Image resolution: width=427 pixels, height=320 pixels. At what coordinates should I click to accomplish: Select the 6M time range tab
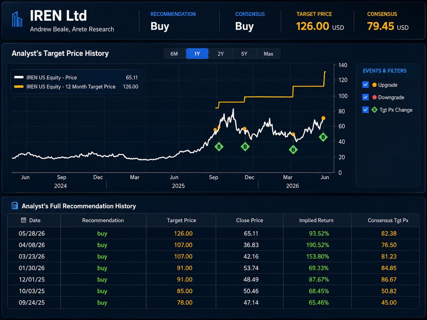(x=174, y=54)
